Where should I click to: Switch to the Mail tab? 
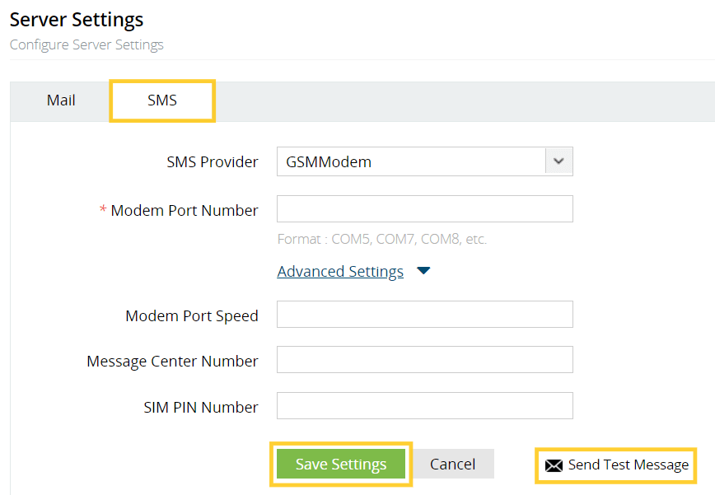point(61,100)
